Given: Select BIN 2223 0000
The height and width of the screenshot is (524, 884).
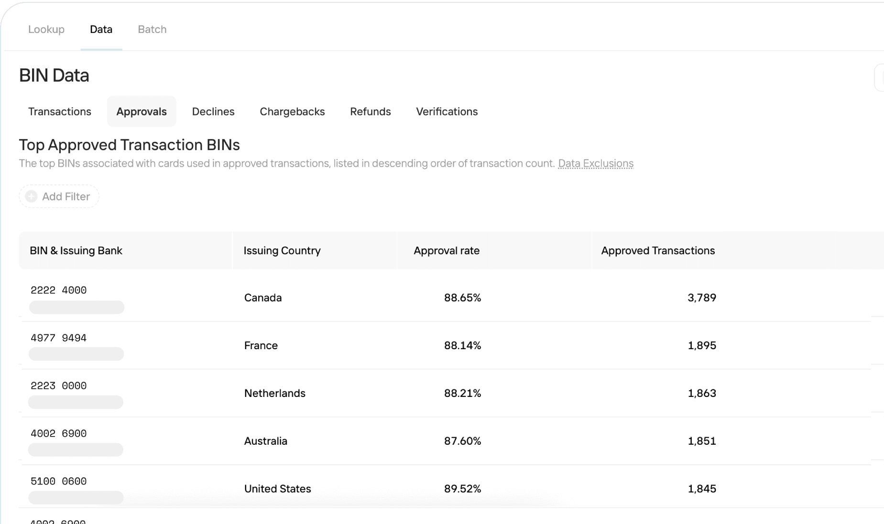Looking at the screenshot, I should click(58, 385).
